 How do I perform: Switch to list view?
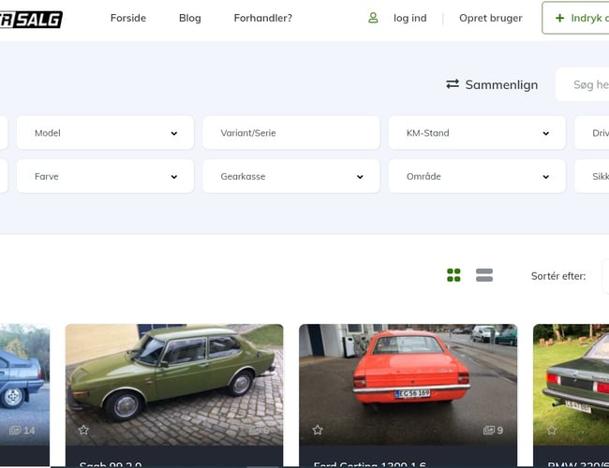pyautogui.click(x=484, y=275)
